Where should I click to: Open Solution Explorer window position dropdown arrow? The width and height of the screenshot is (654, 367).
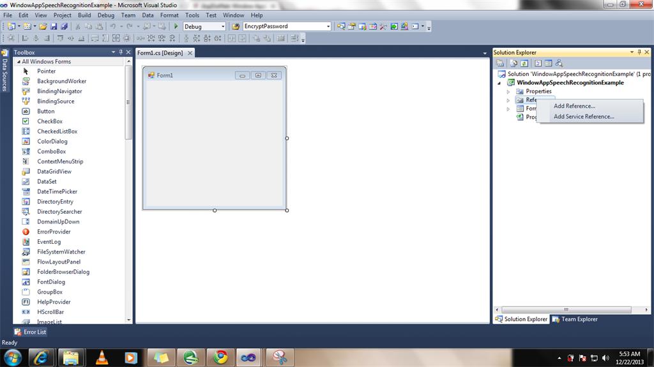tap(632, 52)
